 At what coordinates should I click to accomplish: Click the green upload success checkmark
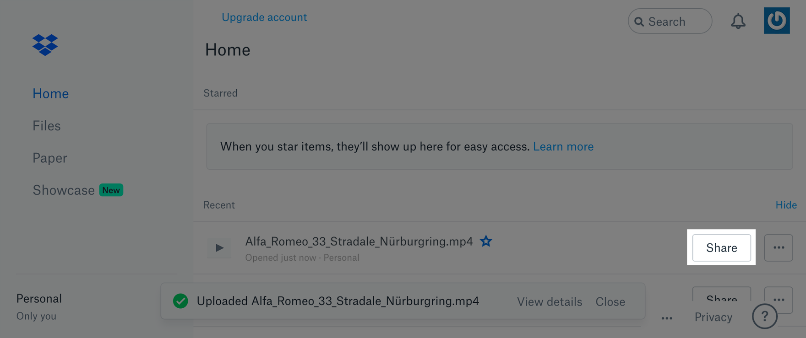point(180,301)
